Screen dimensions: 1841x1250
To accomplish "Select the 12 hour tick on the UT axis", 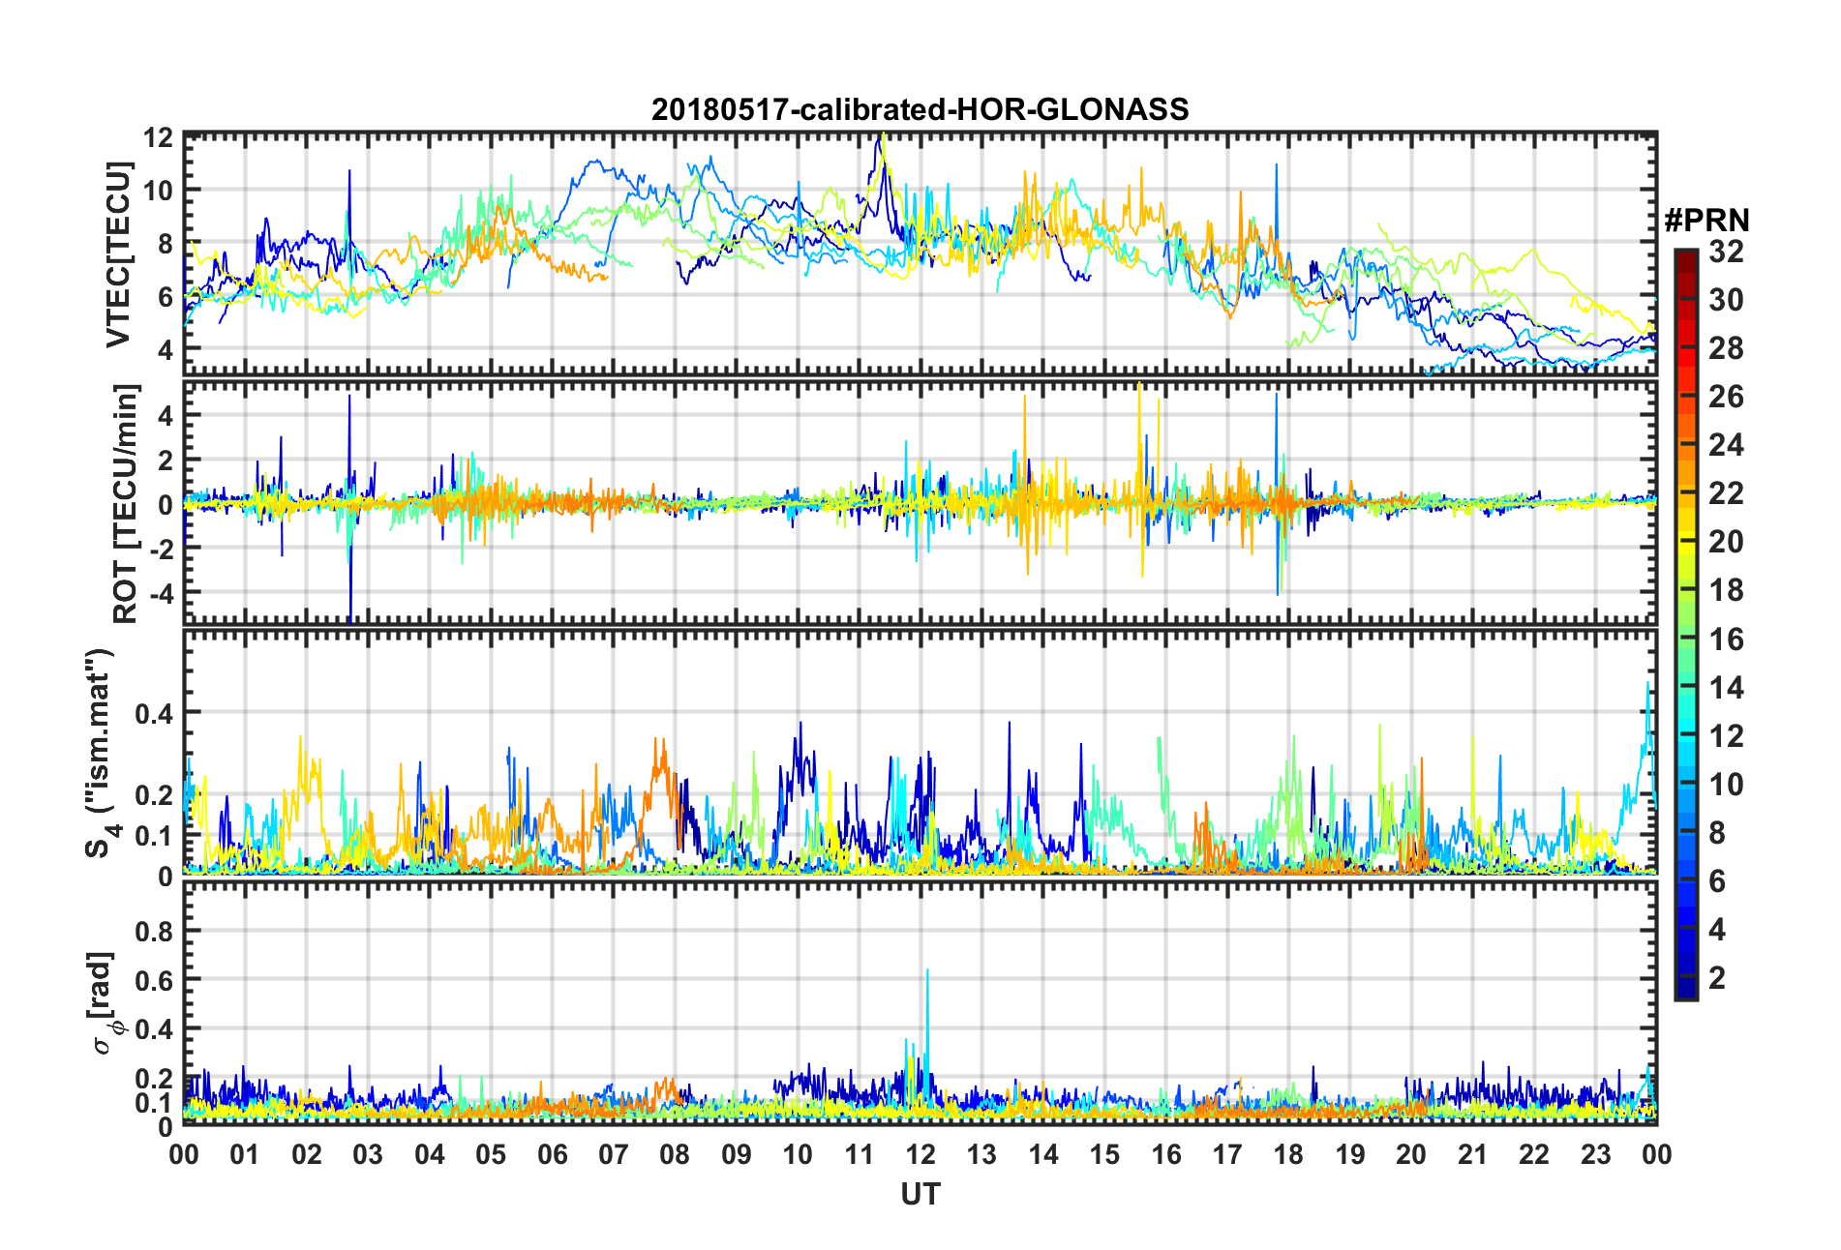I will tap(920, 1154).
